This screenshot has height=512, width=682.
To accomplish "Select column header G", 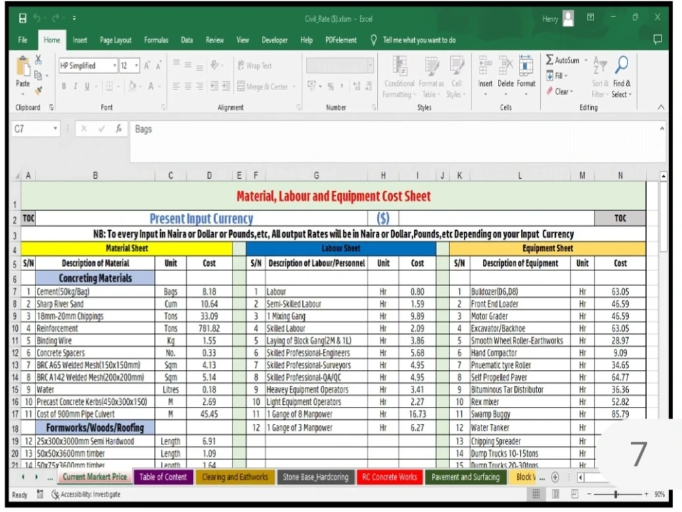I will [316, 175].
